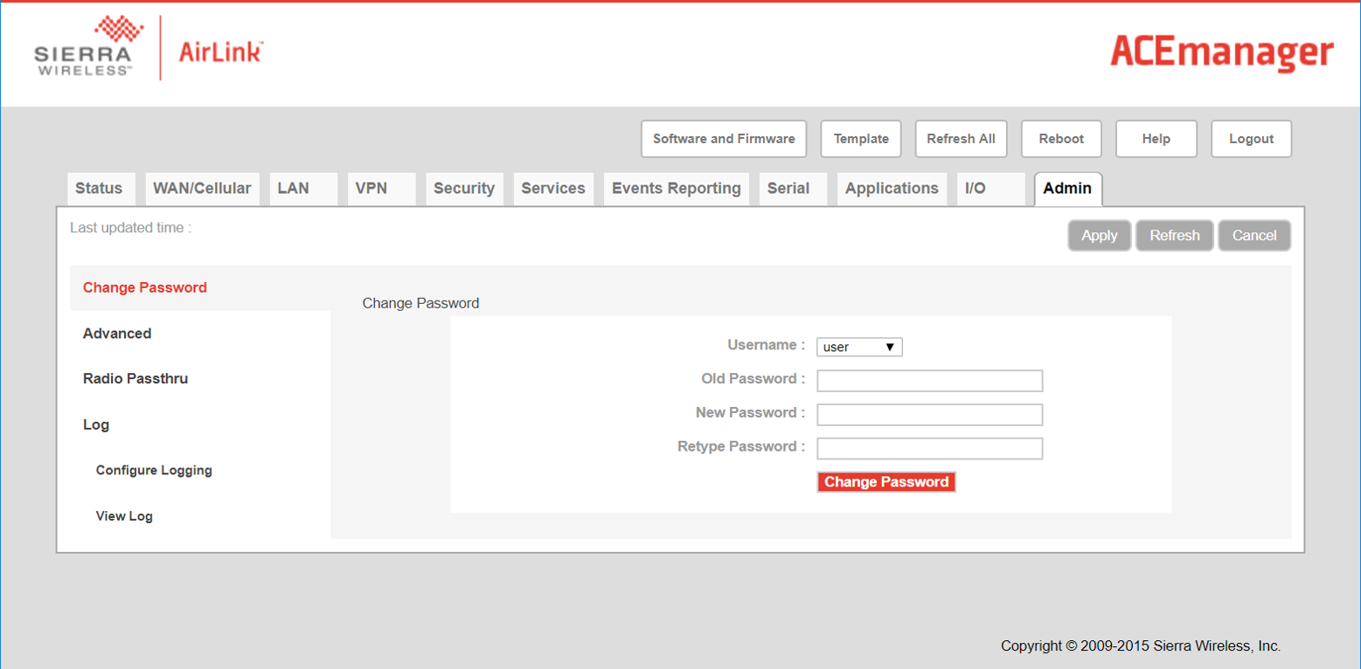Open the Template button
Viewport: 1361px width, 669px height.
pyautogui.click(x=860, y=139)
